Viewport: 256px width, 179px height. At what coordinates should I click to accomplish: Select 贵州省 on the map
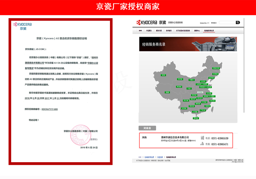[191, 106]
